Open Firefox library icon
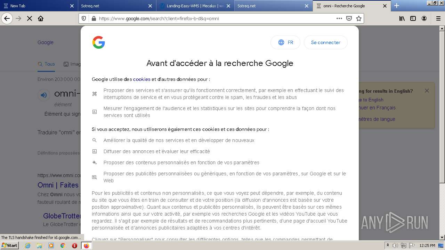 point(402,18)
